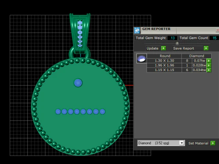Screen dimensions: 219x164
Task: Click the 0.034tw weight cell
Action: click(199, 70)
